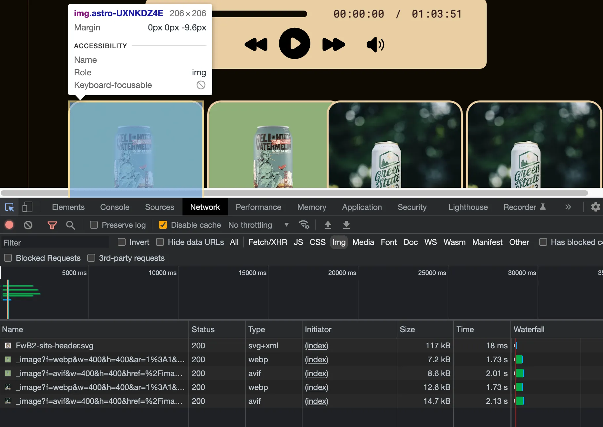Clear the network requests list

28,225
